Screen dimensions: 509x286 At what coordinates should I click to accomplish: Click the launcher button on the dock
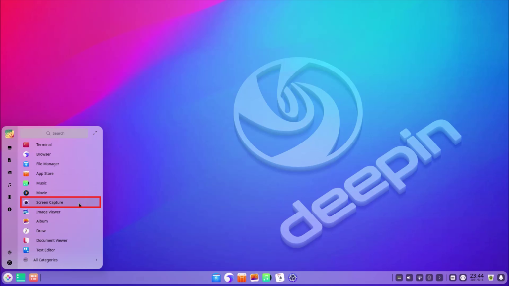[8, 278]
